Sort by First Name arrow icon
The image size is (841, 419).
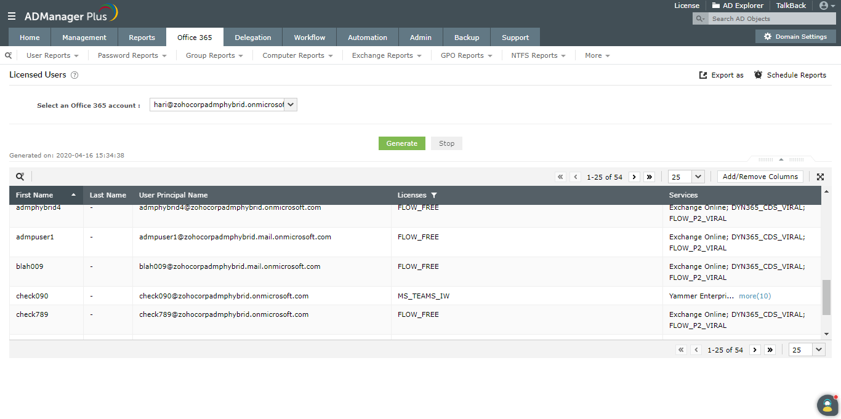73,195
